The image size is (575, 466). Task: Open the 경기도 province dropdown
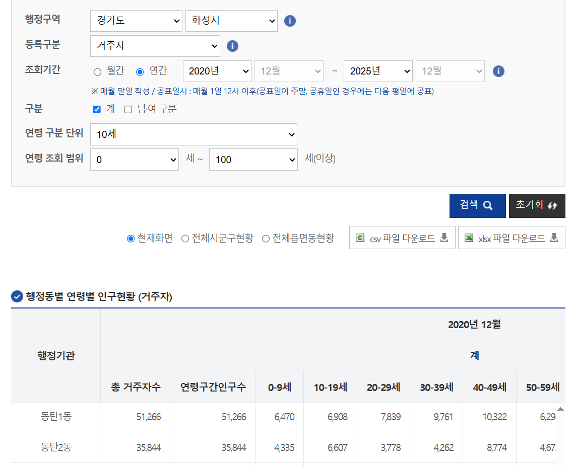[x=136, y=21]
